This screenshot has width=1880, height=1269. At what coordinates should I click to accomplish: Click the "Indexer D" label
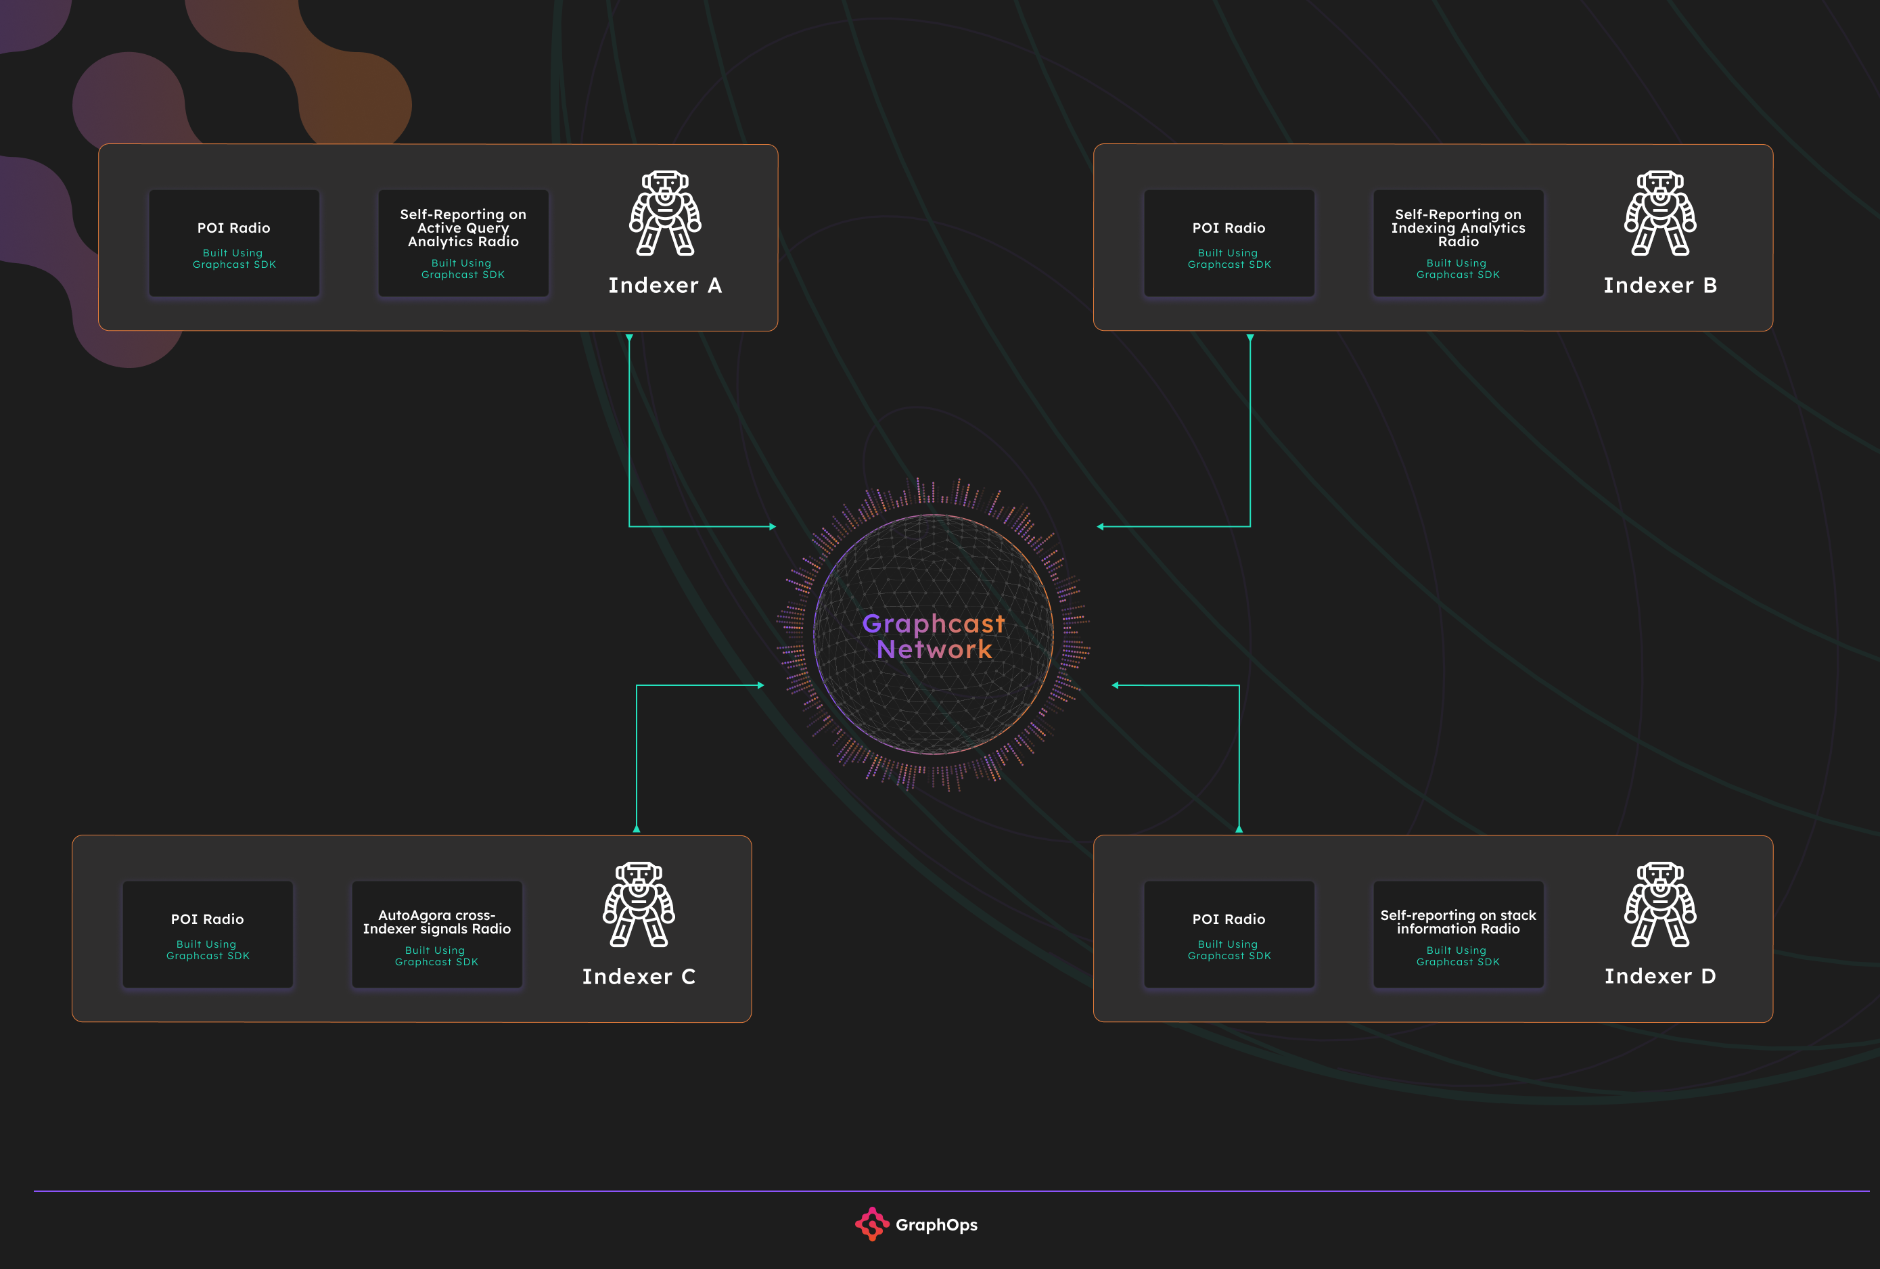click(x=1660, y=976)
